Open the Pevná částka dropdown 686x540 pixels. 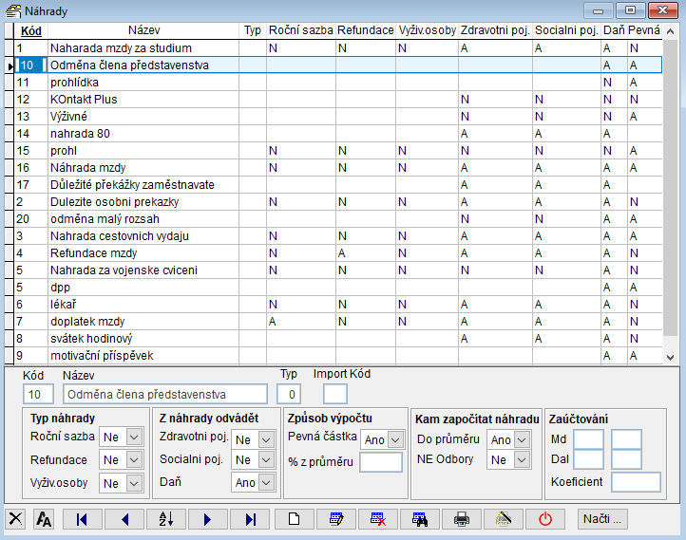pyautogui.click(x=395, y=439)
